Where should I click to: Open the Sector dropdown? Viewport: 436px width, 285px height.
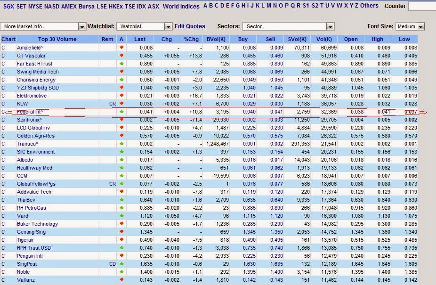(288, 26)
